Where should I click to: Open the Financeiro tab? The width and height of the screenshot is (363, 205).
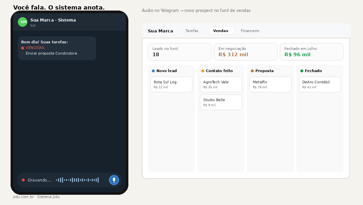click(x=250, y=31)
